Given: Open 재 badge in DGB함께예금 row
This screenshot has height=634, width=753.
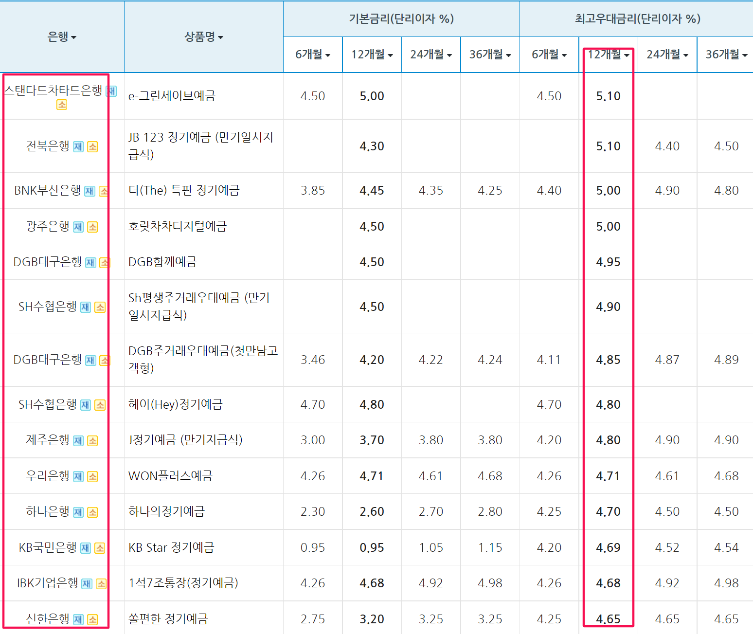Looking at the screenshot, I should click(x=90, y=263).
